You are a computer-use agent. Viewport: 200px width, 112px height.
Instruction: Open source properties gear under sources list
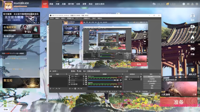(75, 89)
